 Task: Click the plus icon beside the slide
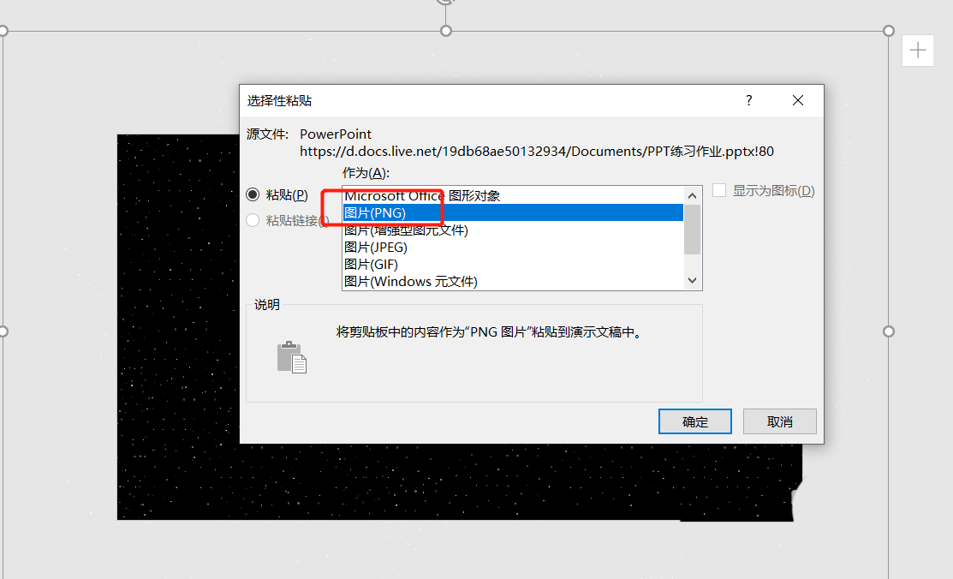click(918, 51)
